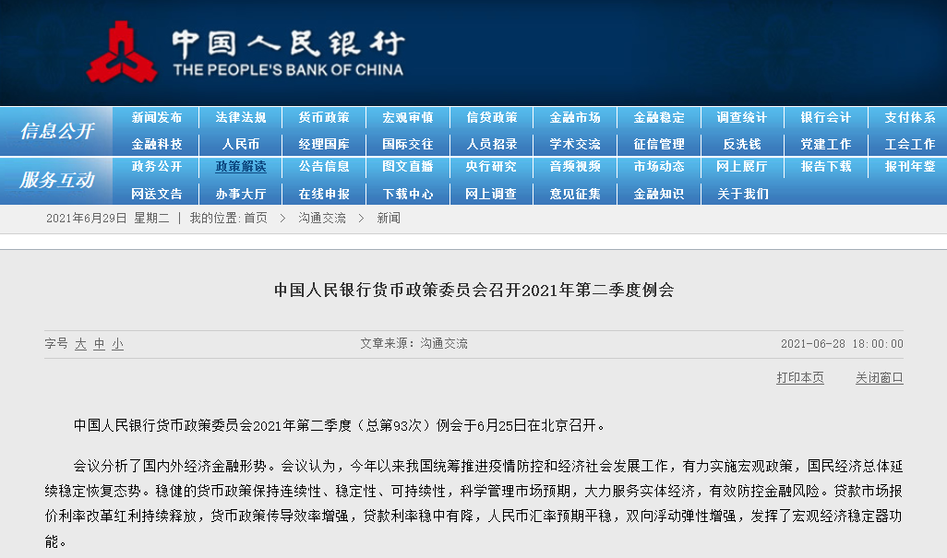Viewport: 947px width, 558px height.
Task: Open 反洗钱 link
Action: point(742,144)
